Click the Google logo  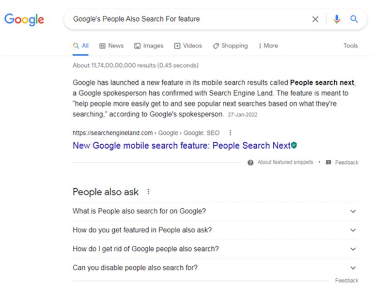[24, 20]
